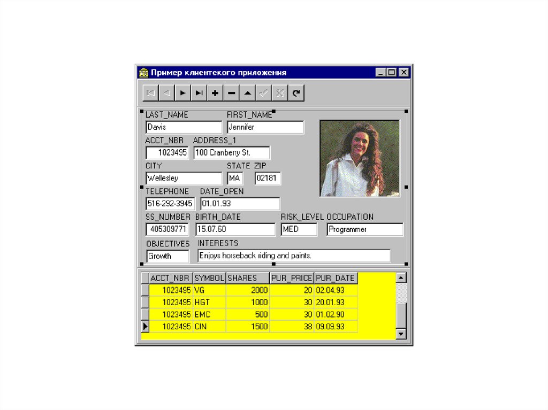Click shares value 1500 in grid

248,327
